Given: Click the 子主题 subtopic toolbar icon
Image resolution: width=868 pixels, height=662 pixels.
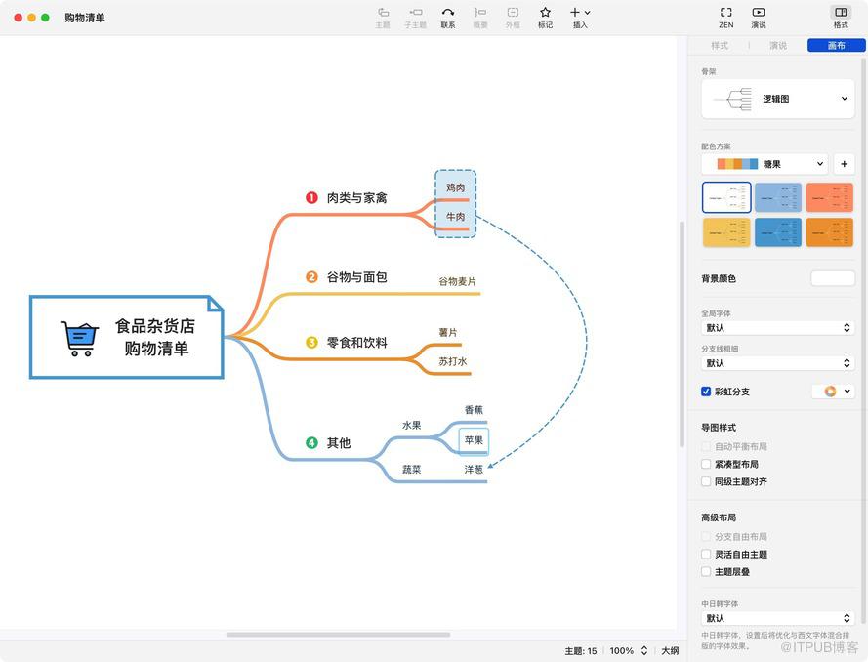Looking at the screenshot, I should pyautogui.click(x=415, y=13).
